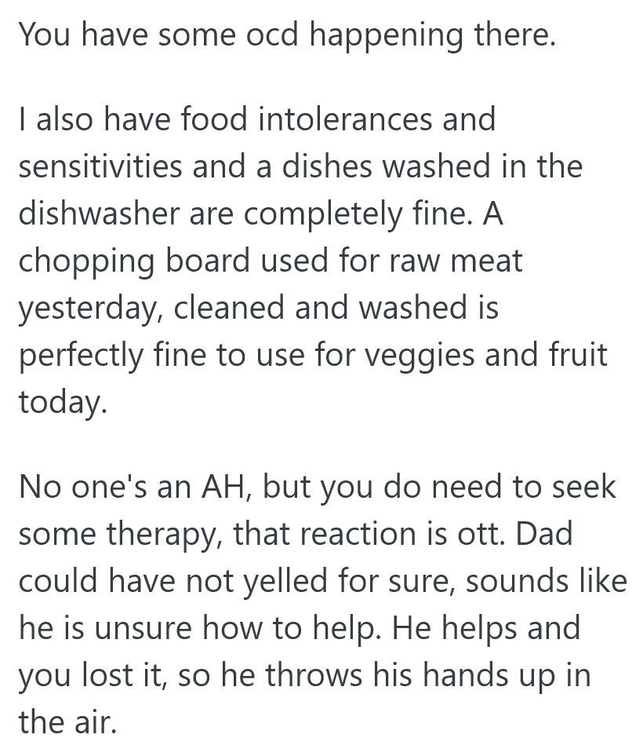Click the sentence 'You have some ocd happening there'
The height and width of the screenshot is (749, 643).
point(286,35)
